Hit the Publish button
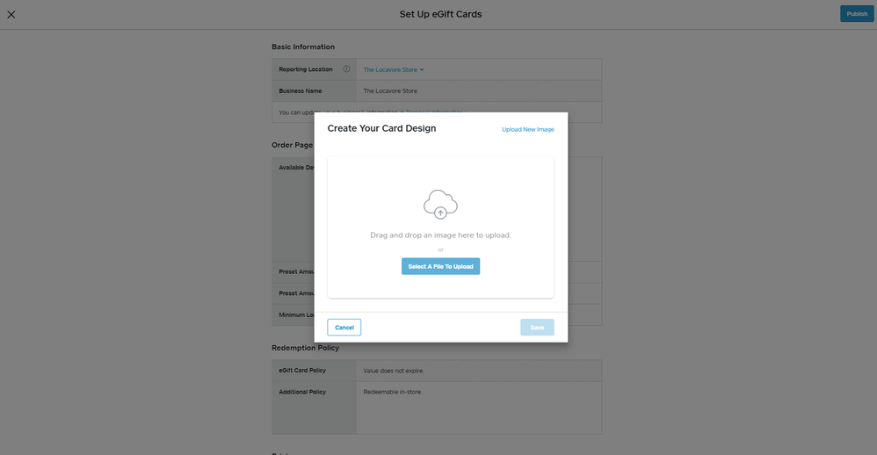The image size is (877, 455). pyautogui.click(x=856, y=14)
